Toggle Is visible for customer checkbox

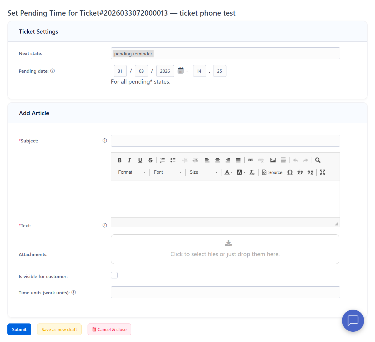(114, 275)
